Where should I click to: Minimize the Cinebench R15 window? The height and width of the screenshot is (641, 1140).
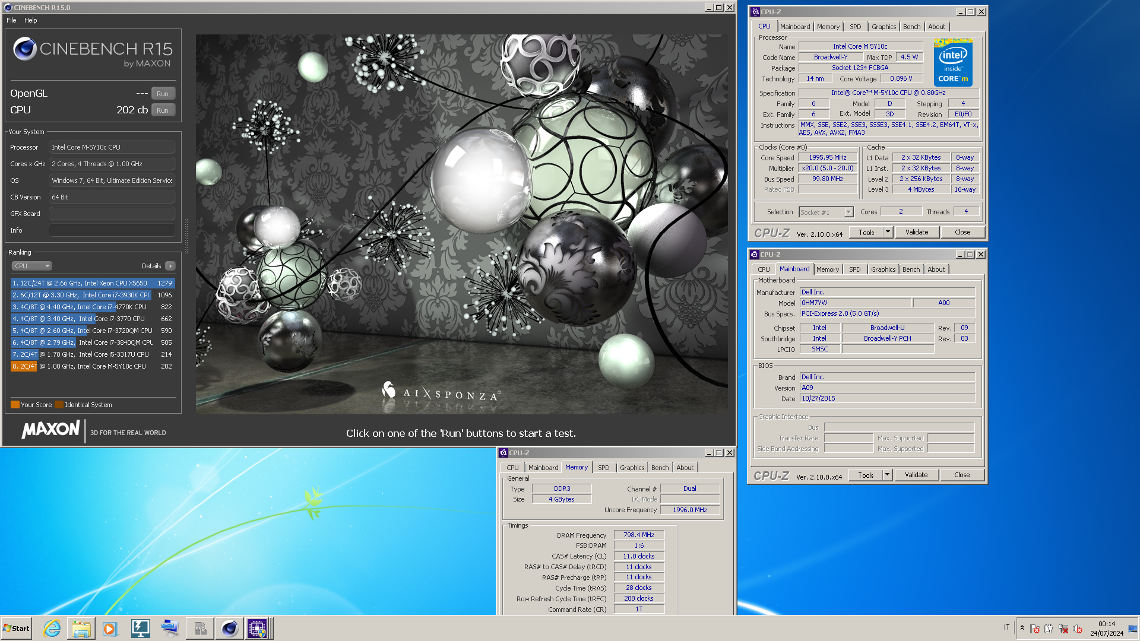coord(708,8)
